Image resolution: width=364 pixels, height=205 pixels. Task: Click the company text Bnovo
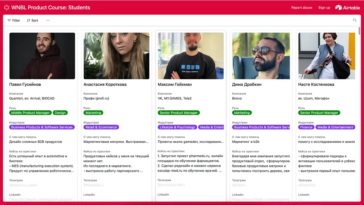tap(237, 98)
